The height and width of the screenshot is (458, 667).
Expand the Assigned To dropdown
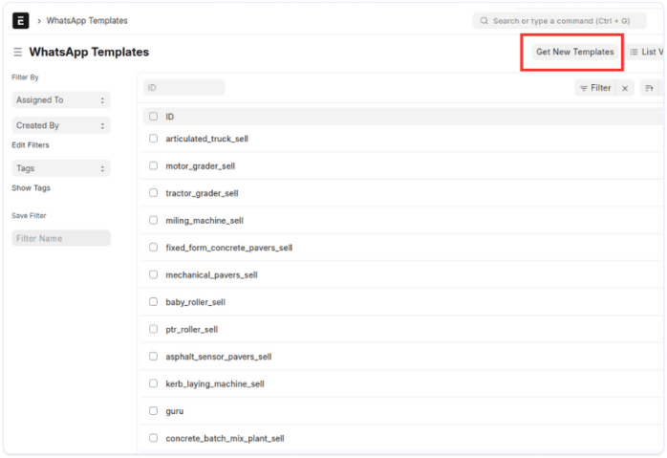[61, 99]
